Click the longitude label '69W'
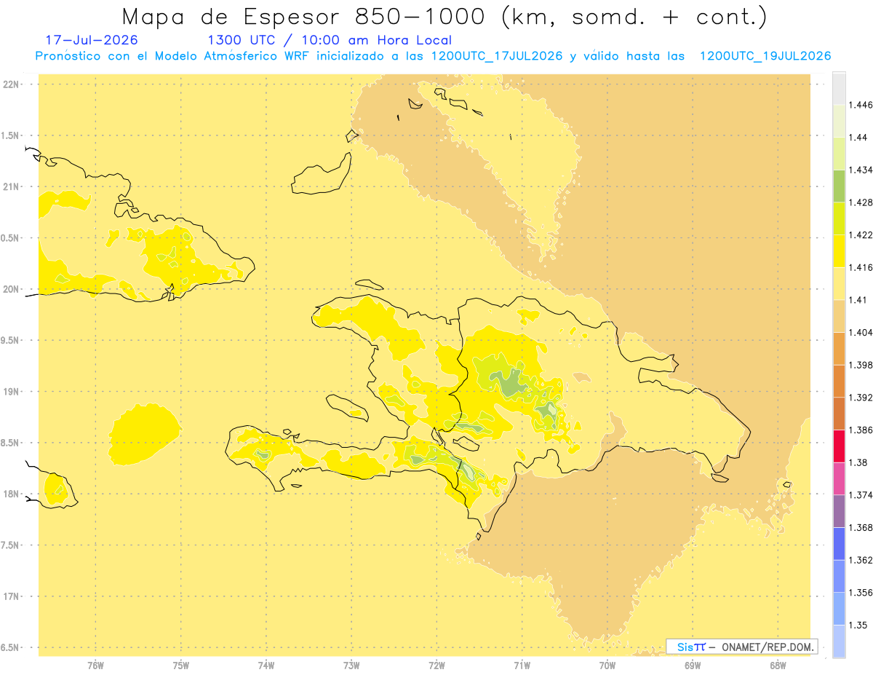 coord(693,665)
